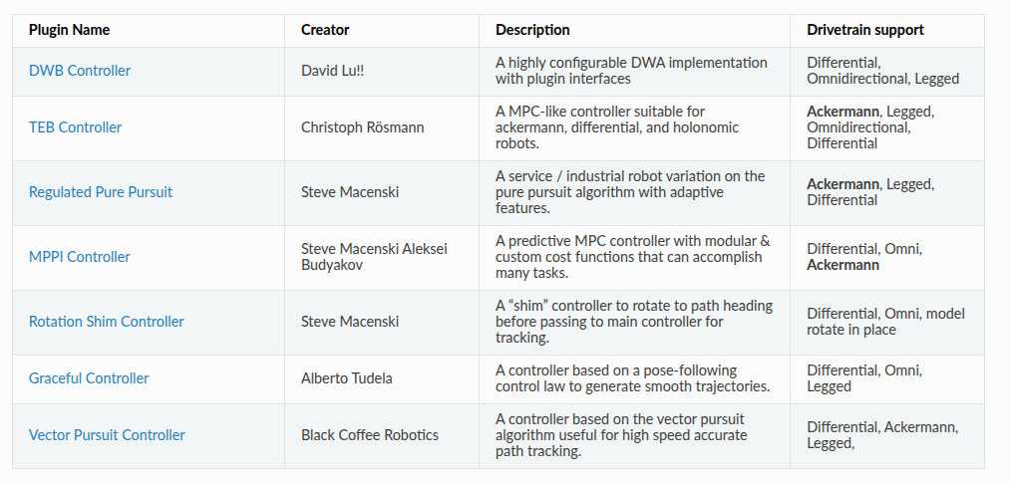Click the pose-following control law description

tap(632, 378)
